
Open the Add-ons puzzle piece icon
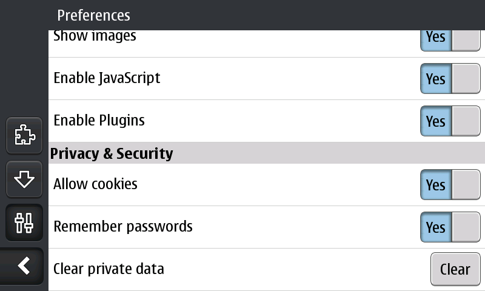coord(24,134)
